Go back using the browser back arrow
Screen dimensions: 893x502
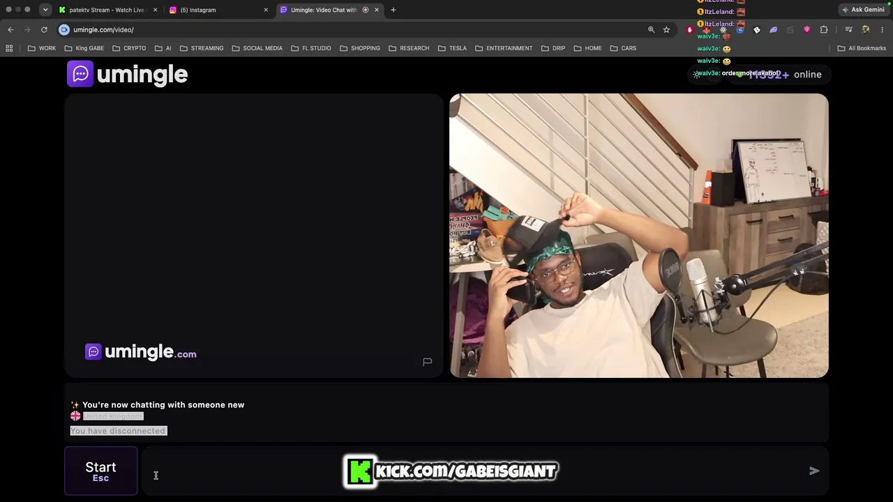[x=10, y=29]
